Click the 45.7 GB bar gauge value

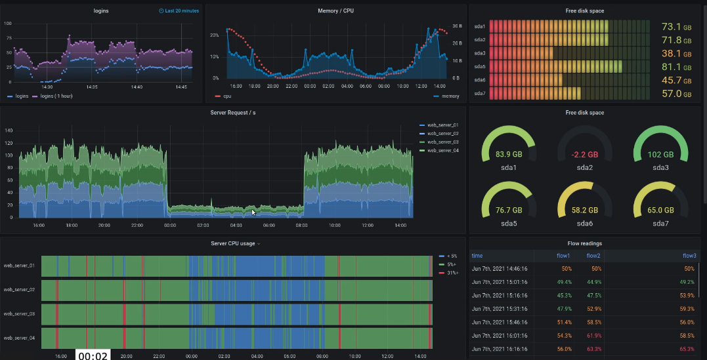click(x=676, y=81)
